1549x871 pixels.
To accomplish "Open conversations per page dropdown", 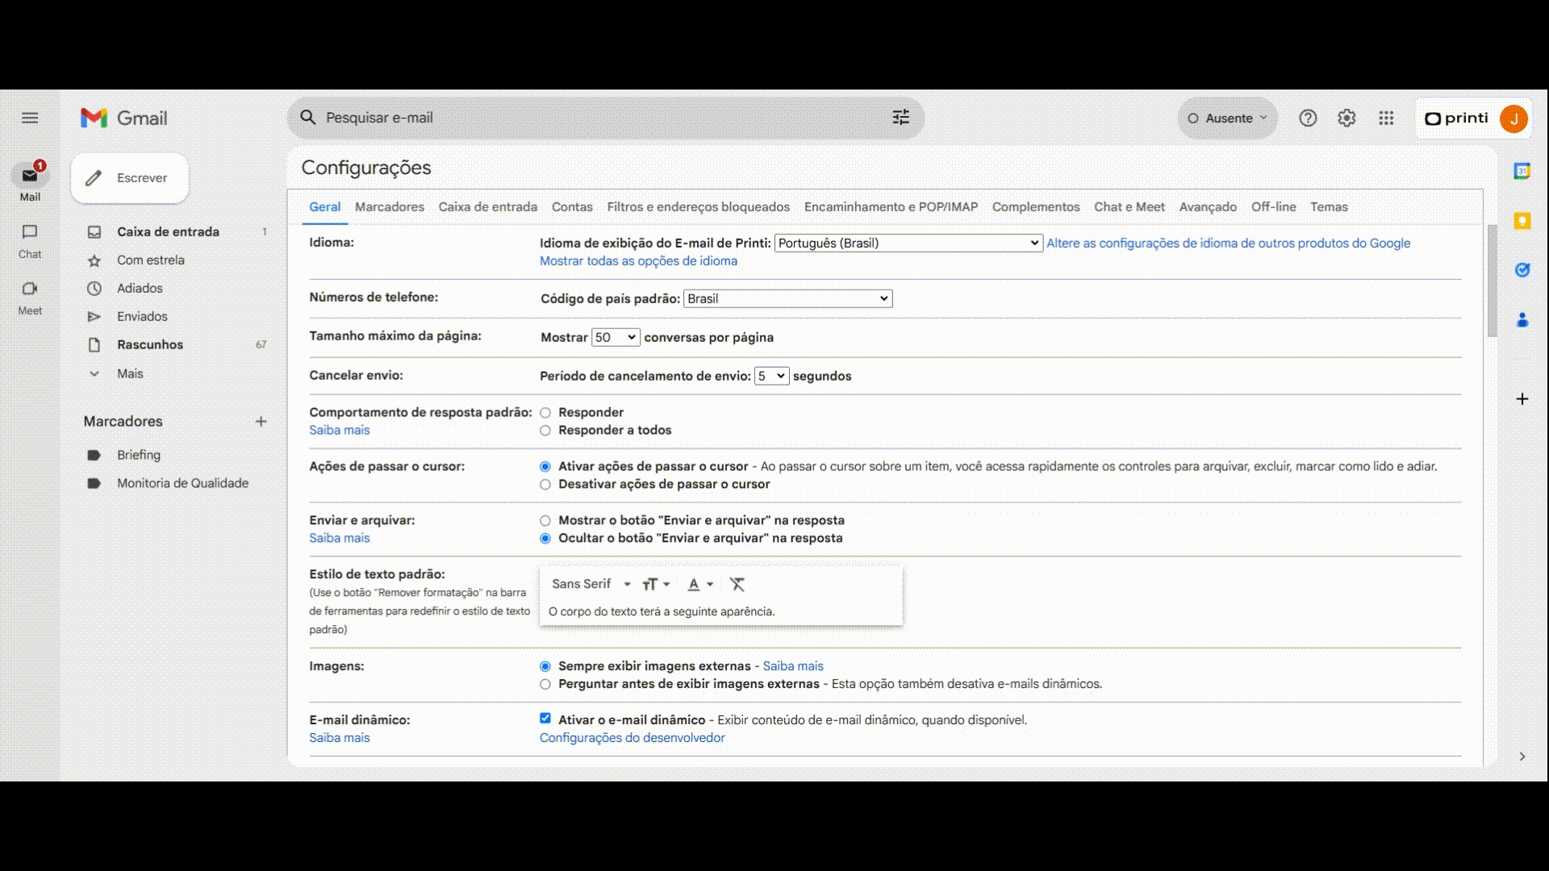I will pyautogui.click(x=615, y=337).
